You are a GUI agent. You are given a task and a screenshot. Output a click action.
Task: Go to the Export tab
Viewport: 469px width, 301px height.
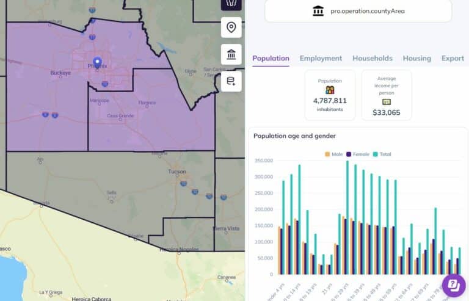point(453,58)
